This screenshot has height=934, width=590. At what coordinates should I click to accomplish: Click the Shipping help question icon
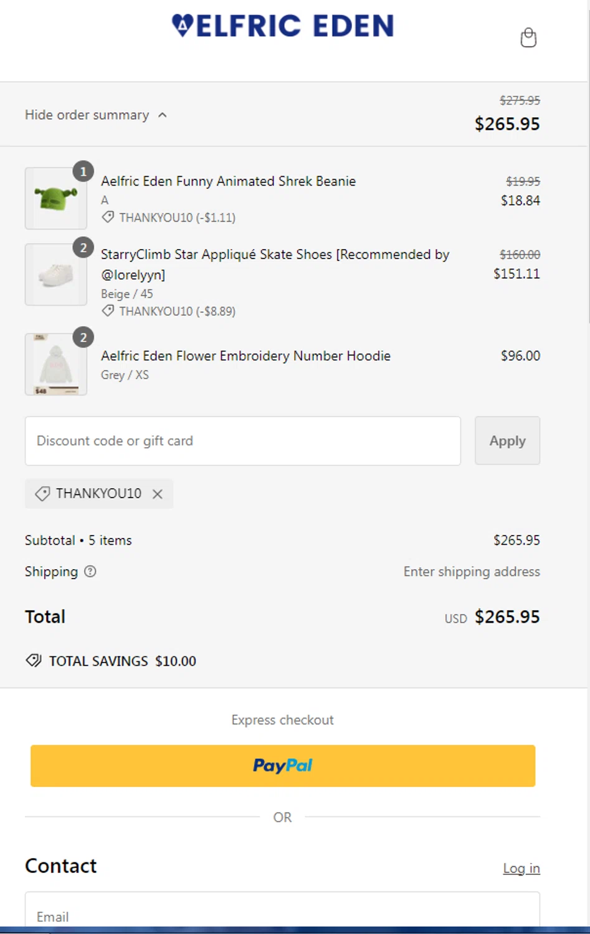90,572
